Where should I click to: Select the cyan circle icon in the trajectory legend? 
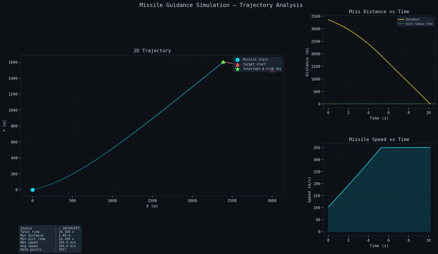coord(237,60)
